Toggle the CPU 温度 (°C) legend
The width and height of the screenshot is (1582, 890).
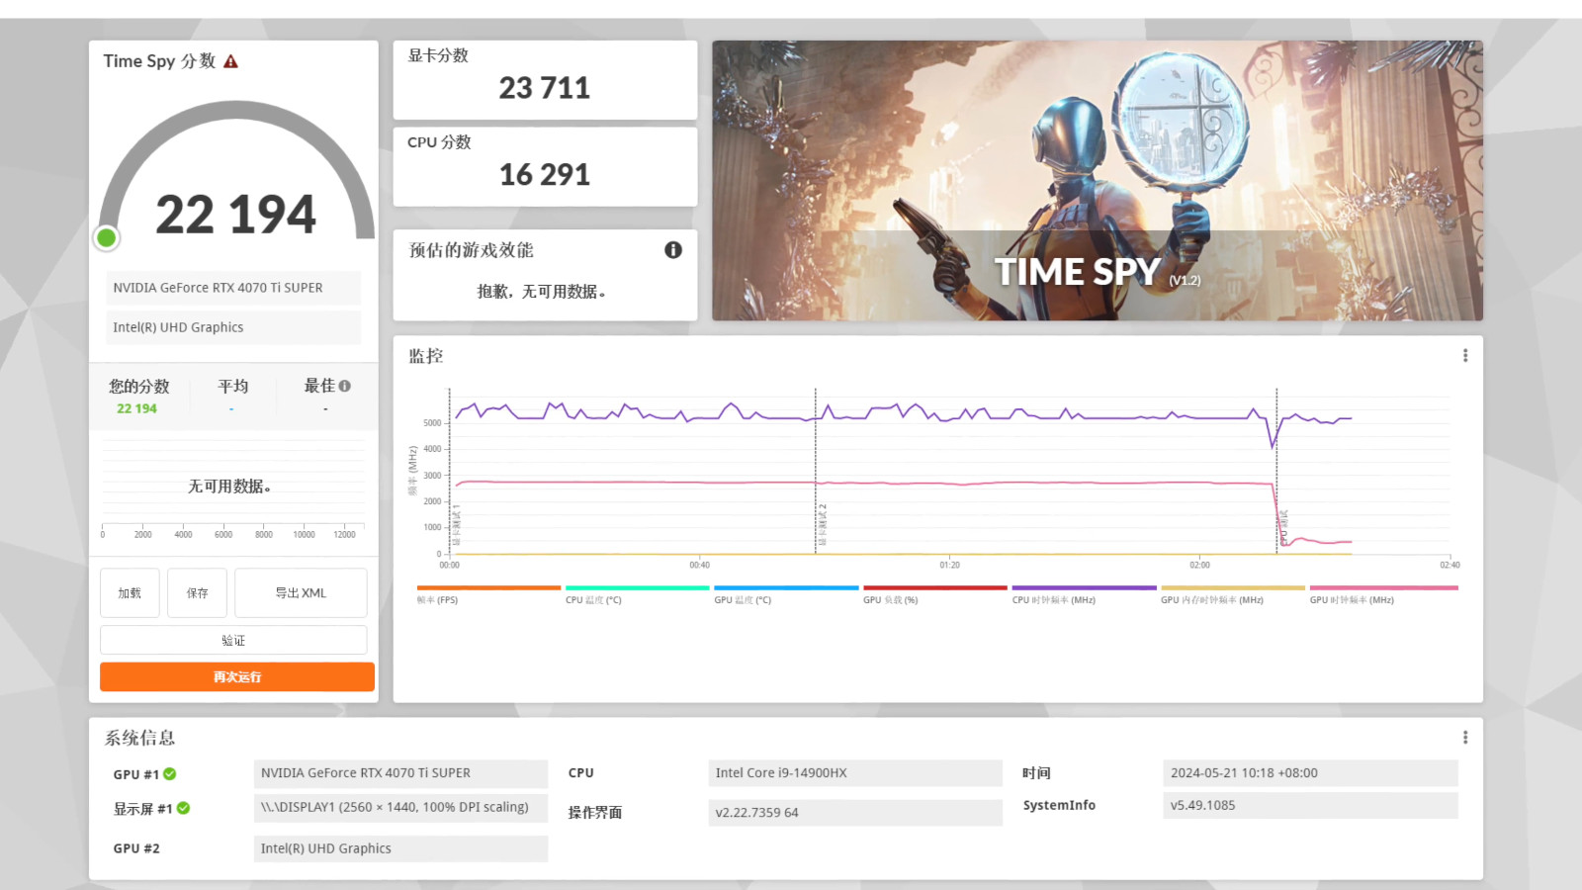click(637, 594)
